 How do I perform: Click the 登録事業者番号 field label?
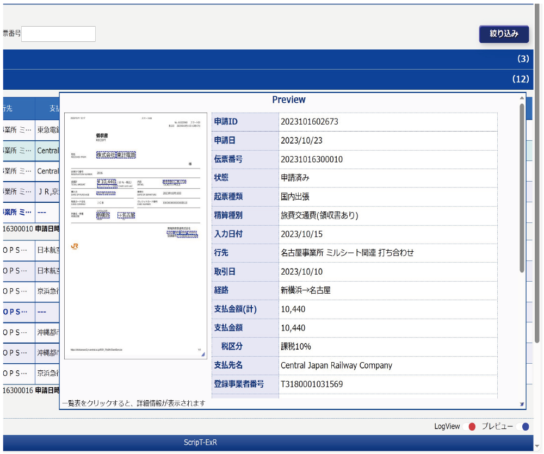pos(239,384)
